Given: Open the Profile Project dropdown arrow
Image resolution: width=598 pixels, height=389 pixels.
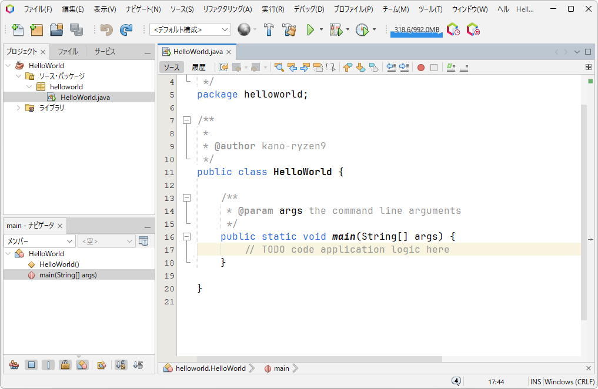Looking at the screenshot, I should [374, 29].
